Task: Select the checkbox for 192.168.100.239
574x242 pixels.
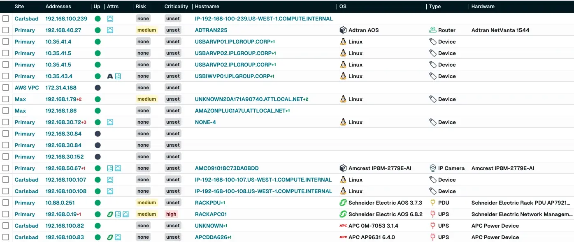Action: pyautogui.click(x=6, y=18)
